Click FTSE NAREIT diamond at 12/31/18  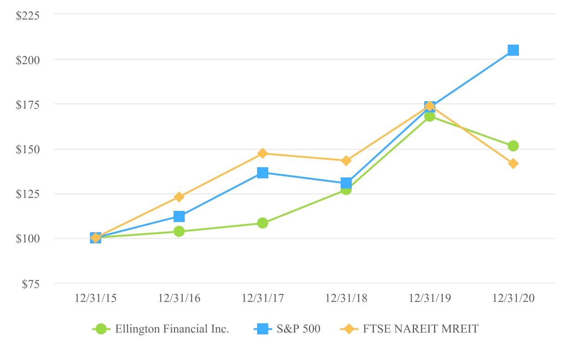click(346, 161)
